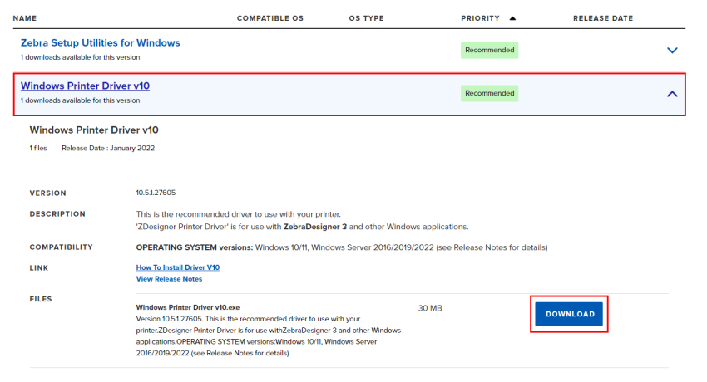707x382 pixels.
Task: Click Release Date : January 2022 text
Action: [x=108, y=148]
